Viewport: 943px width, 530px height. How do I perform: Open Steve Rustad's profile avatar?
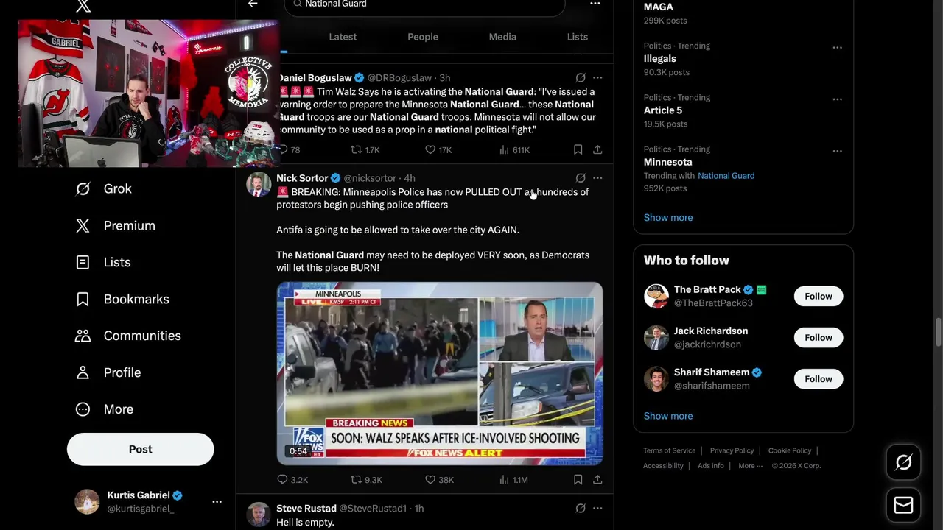[259, 515]
